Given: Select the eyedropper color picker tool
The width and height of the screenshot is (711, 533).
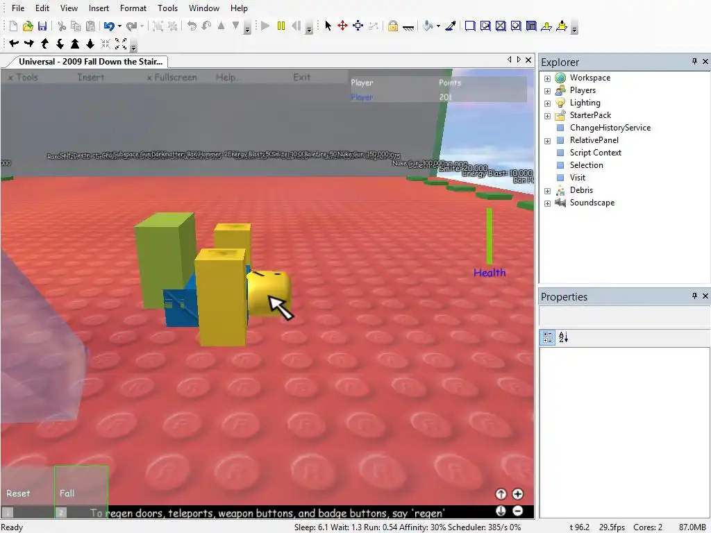Looking at the screenshot, I should pos(450,26).
